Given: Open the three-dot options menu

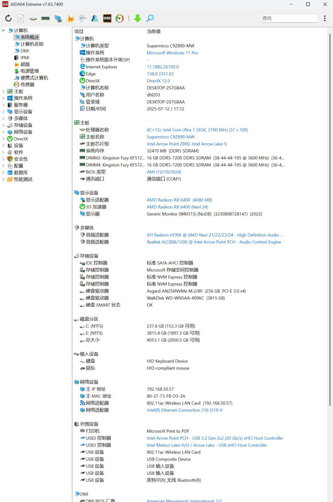Looking at the screenshot, I should click(x=325, y=18).
